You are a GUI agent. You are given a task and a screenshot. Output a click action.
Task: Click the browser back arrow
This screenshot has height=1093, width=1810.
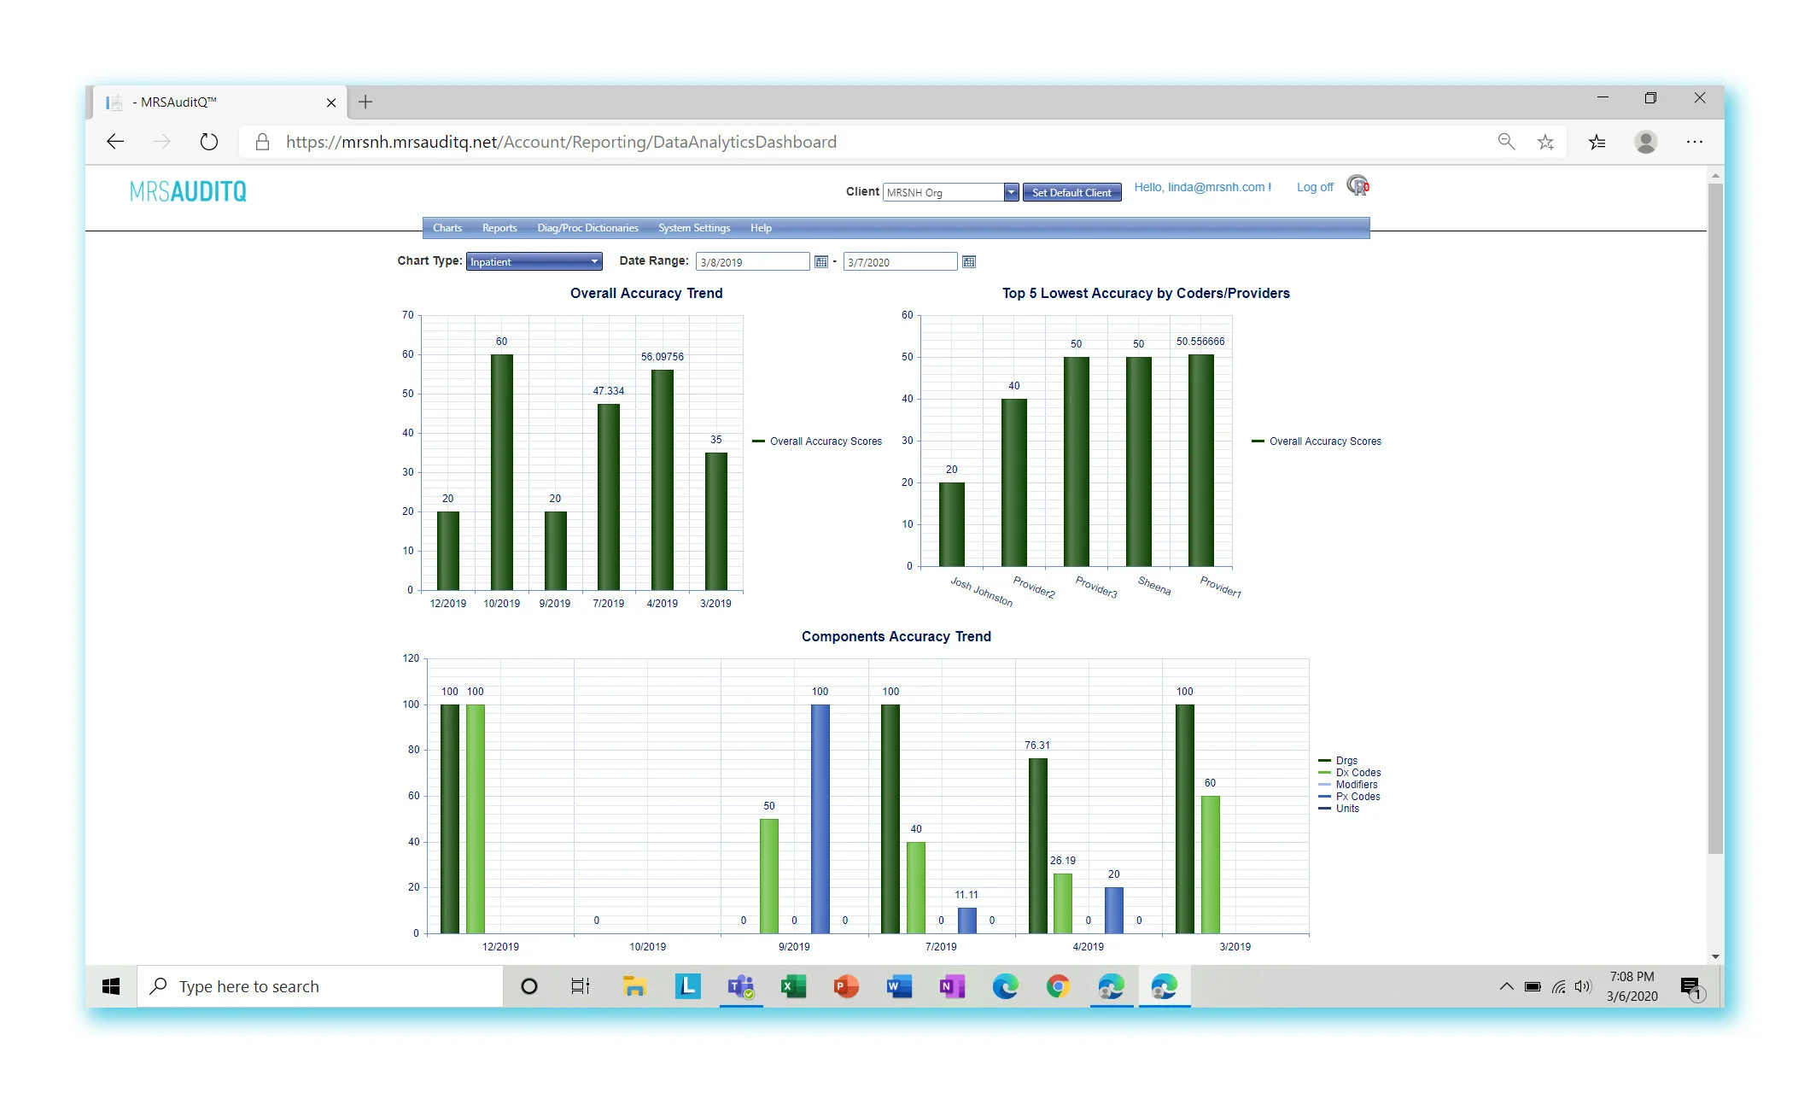click(115, 142)
